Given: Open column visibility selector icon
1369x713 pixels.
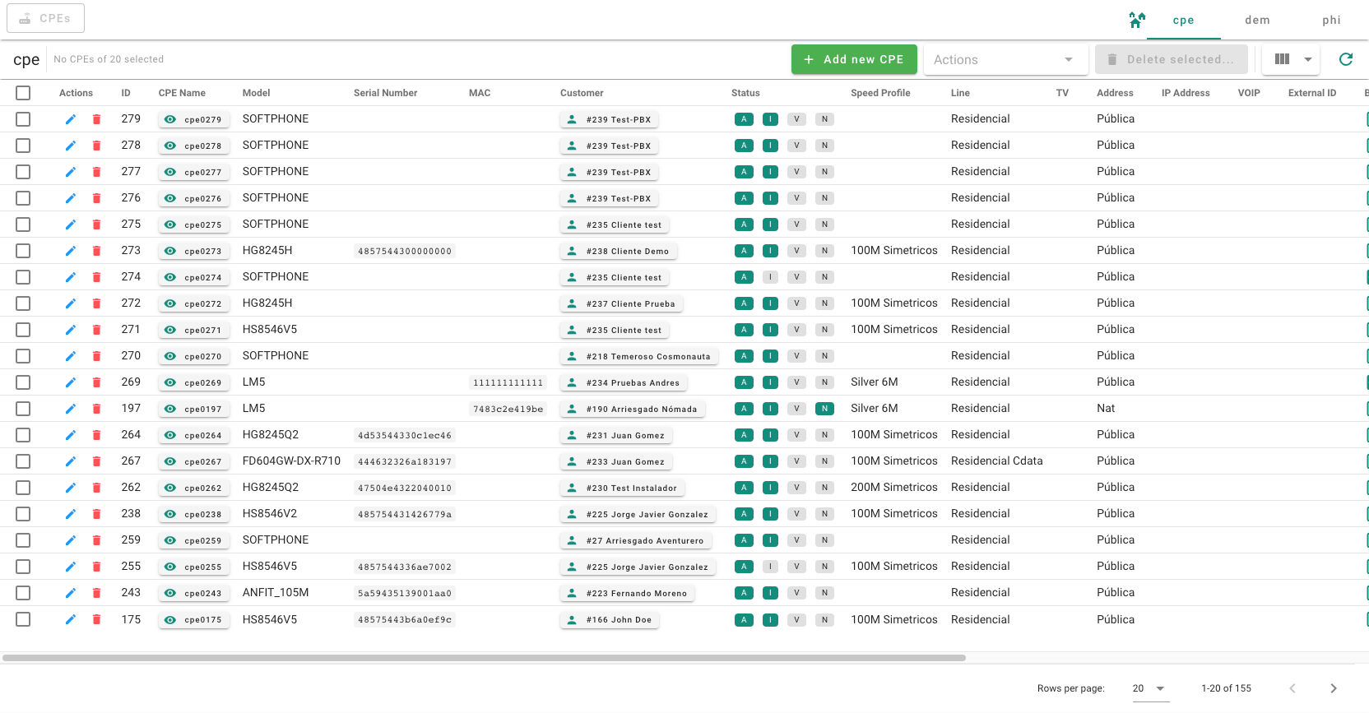Looking at the screenshot, I should 1282,59.
